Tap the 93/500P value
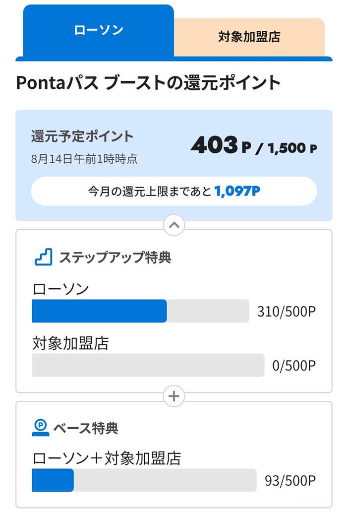 click(290, 481)
